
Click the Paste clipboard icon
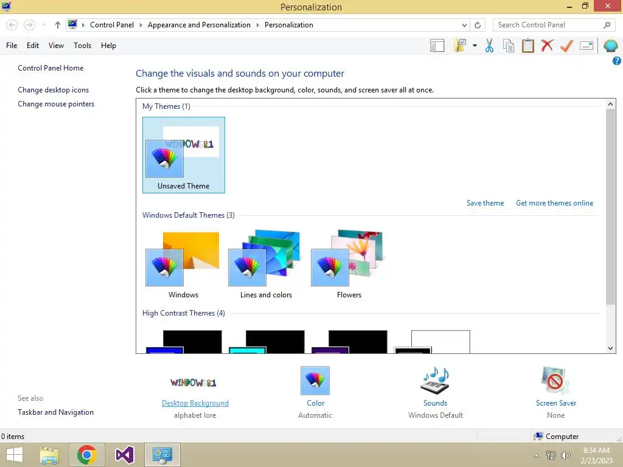[527, 46]
